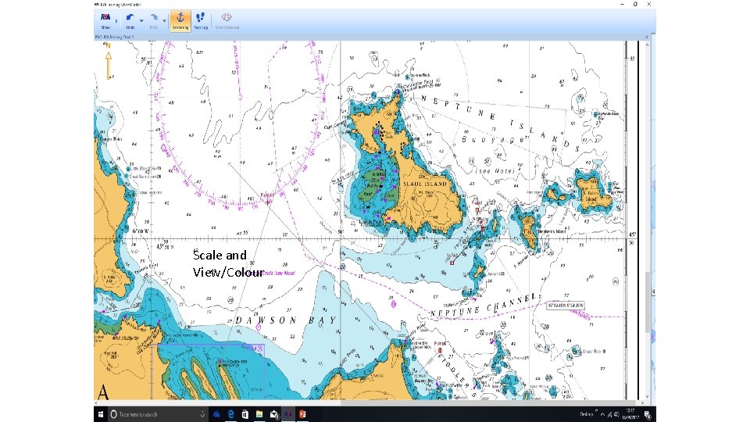Show hidden system tray icons chevron

tap(602, 414)
